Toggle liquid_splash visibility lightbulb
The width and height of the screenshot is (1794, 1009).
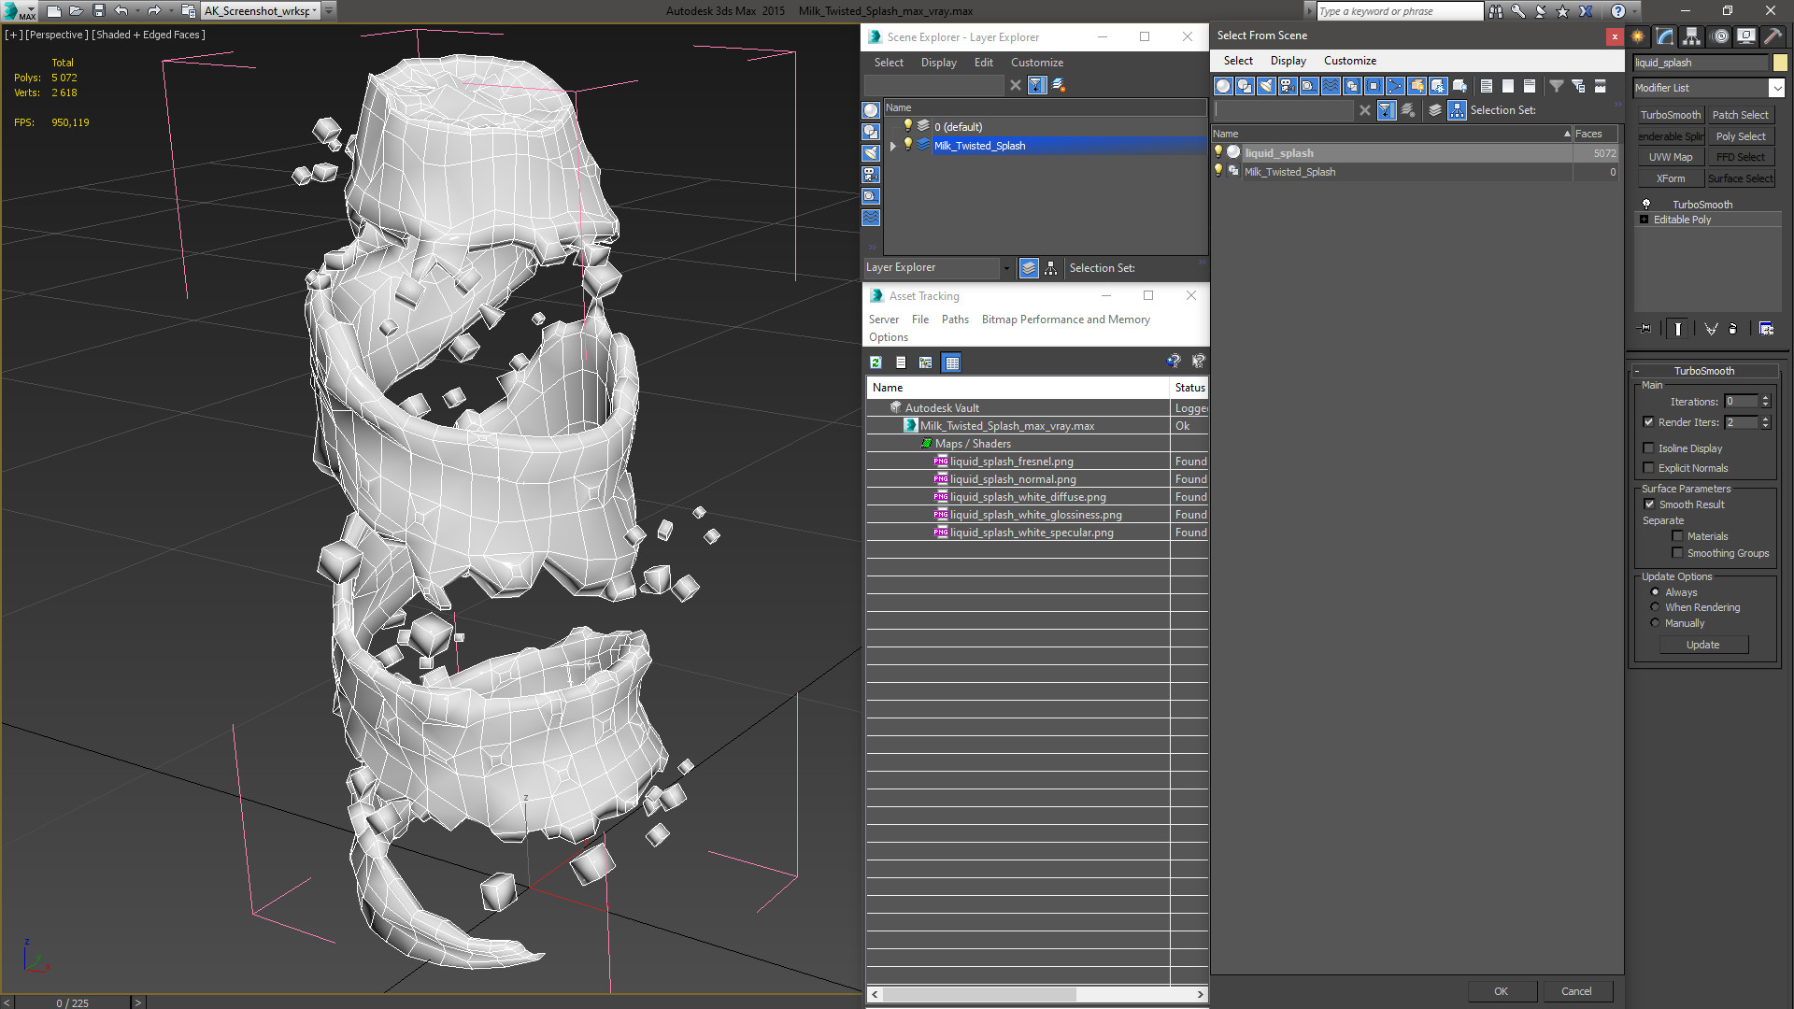[x=1217, y=152]
